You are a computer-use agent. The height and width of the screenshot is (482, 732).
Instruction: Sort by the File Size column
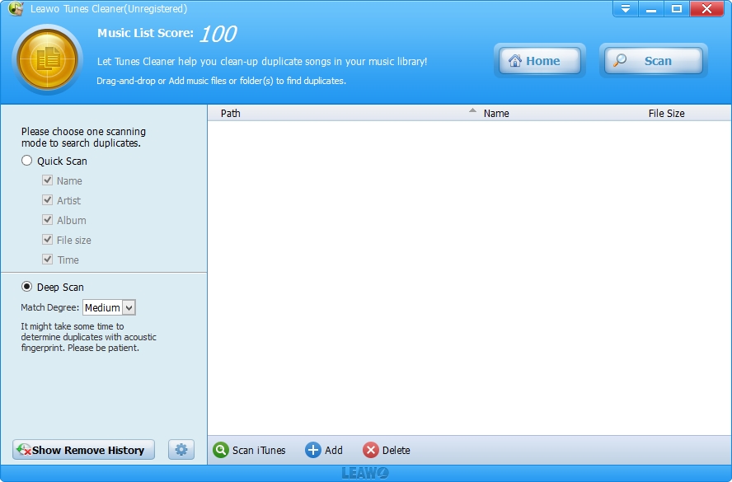(666, 113)
